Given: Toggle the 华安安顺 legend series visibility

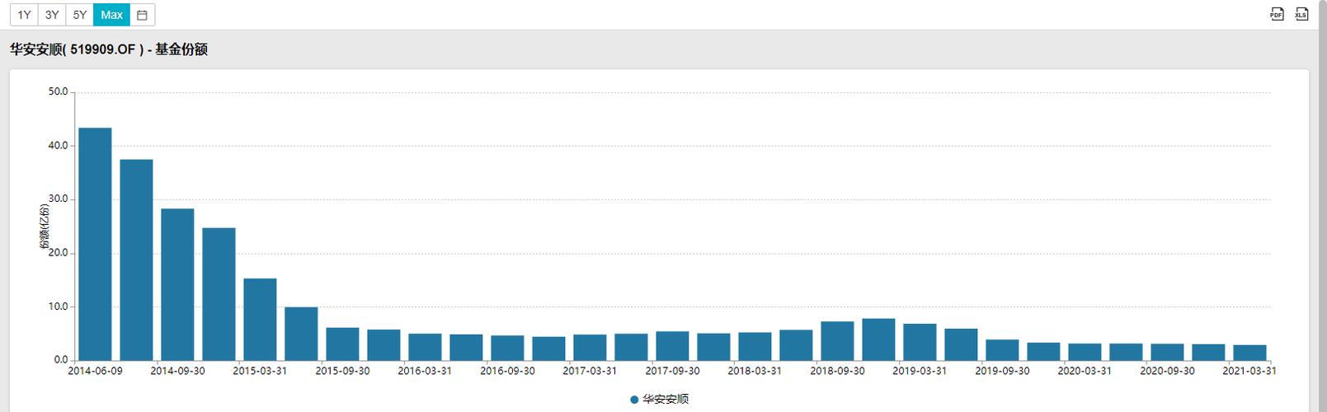Looking at the screenshot, I should [x=659, y=399].
